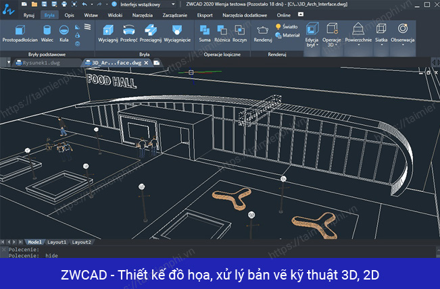Image resolution: width=440 pixels, height=289 pixels.
Task: Select the cone solid icon
Action: coord(78,35)
